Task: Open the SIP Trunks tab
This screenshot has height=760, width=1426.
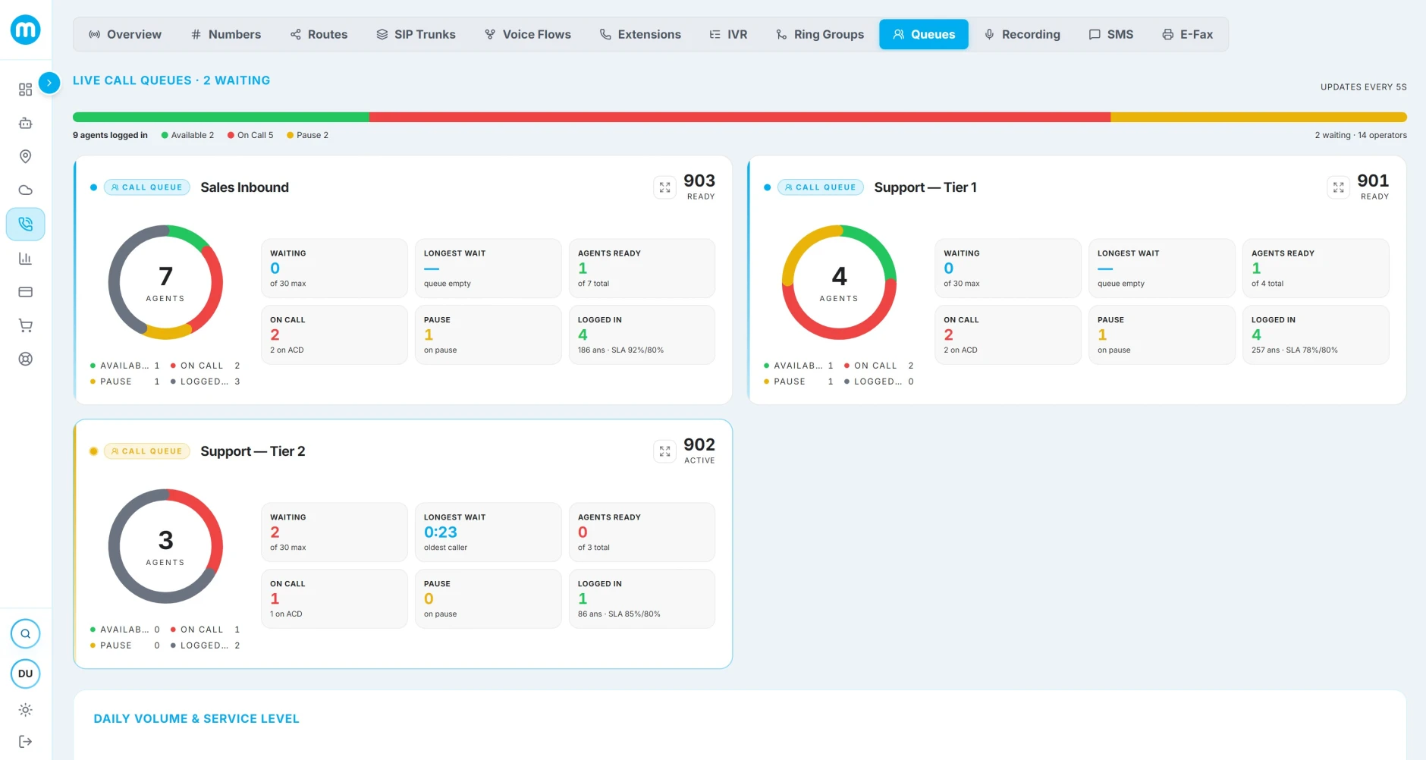Action: pyautogui.click(x=416, y=34)
